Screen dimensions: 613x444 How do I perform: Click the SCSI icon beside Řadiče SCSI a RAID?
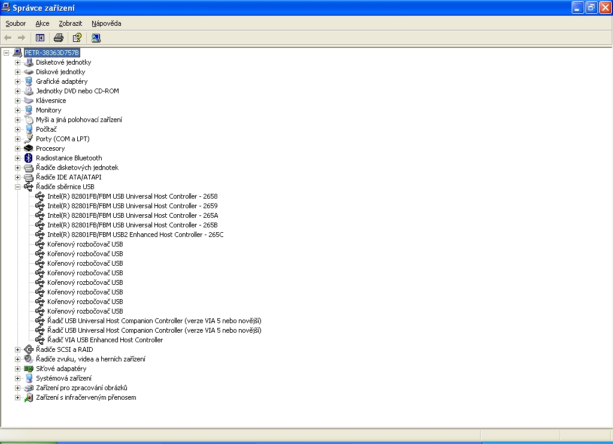click(29, 349)
